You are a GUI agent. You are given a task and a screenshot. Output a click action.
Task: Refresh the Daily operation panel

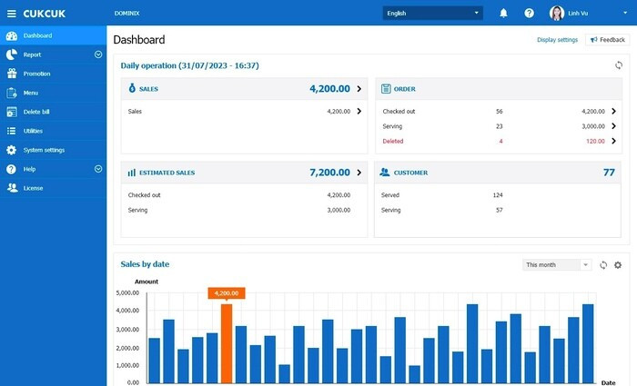coord(619,65)
